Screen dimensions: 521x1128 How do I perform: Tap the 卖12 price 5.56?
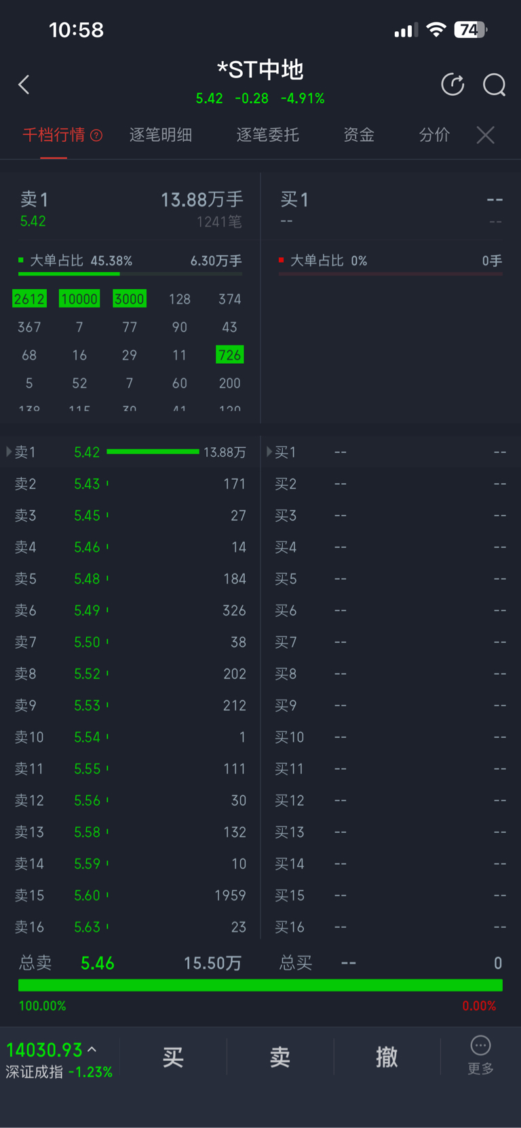87,801
